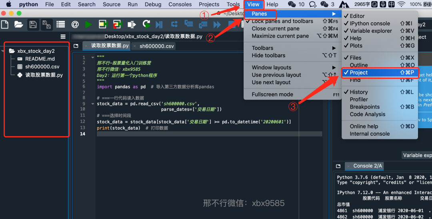This screenshot has width=432, height=219.
Task: Click the Re-run last script icon
Action: click(146, 24)
